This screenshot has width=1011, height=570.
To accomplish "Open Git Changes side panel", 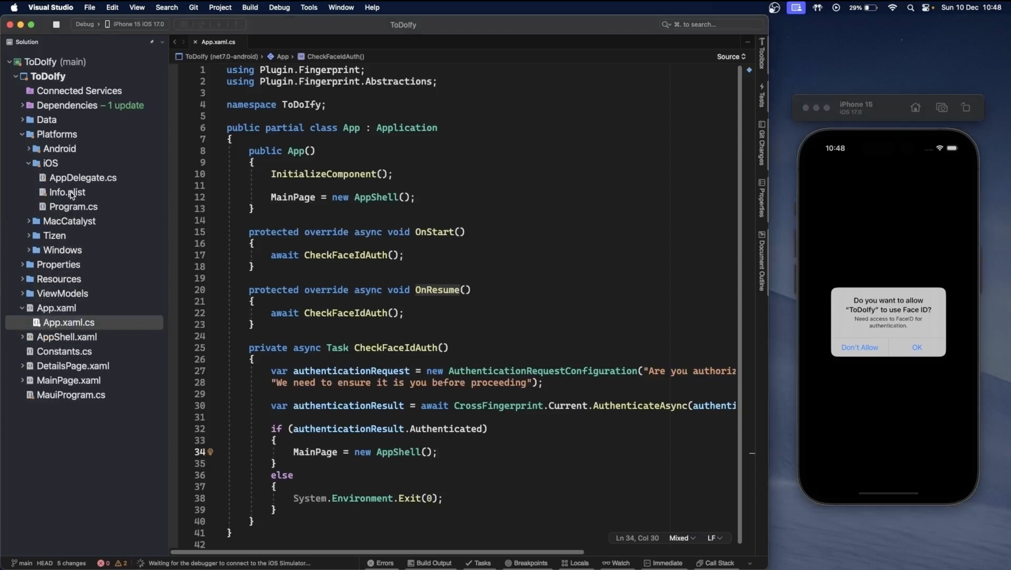I will click(761, 143).
